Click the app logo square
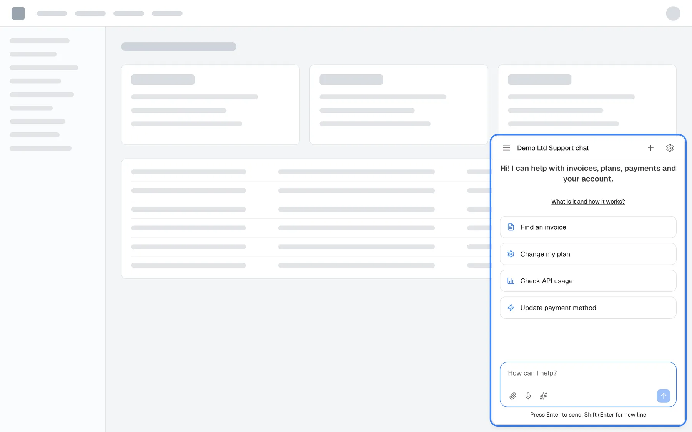 pos(18,13)
